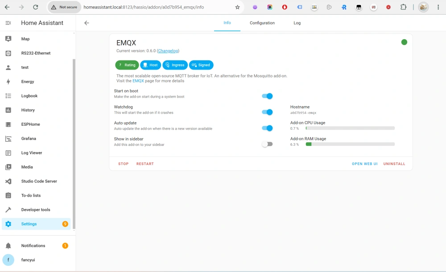
Task: Disable the Auto update switch
Action: [267, 128]
